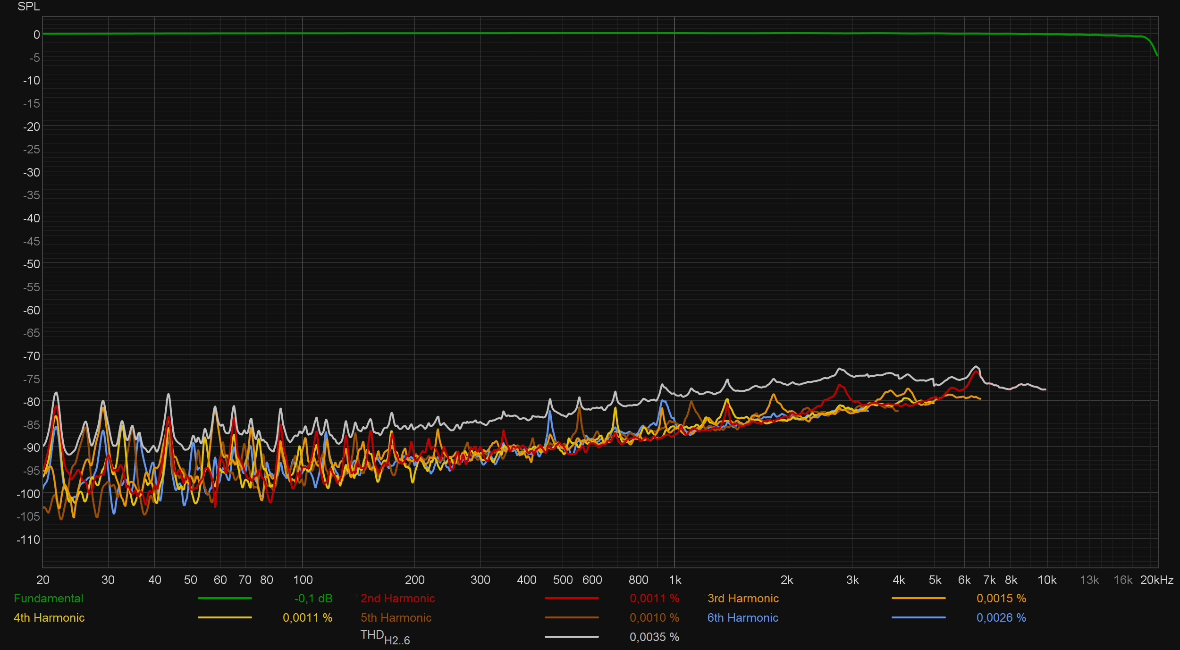Click the orange 3rd Harmonic line swatch
Viewport: 1180px width, 650px height.
(919, 598)
